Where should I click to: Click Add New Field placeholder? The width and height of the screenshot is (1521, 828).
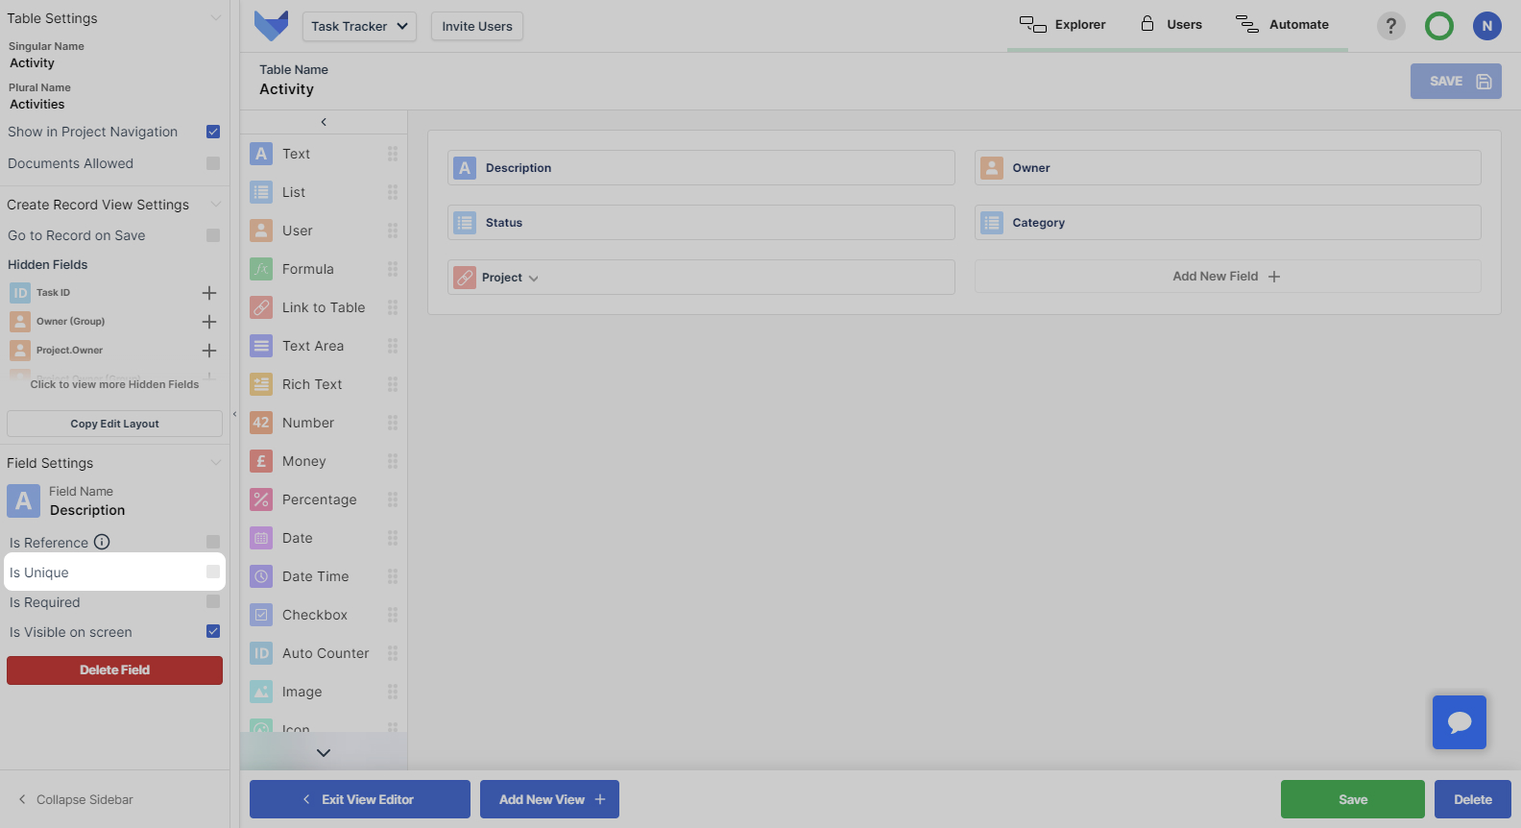(x=1227, y=277)
